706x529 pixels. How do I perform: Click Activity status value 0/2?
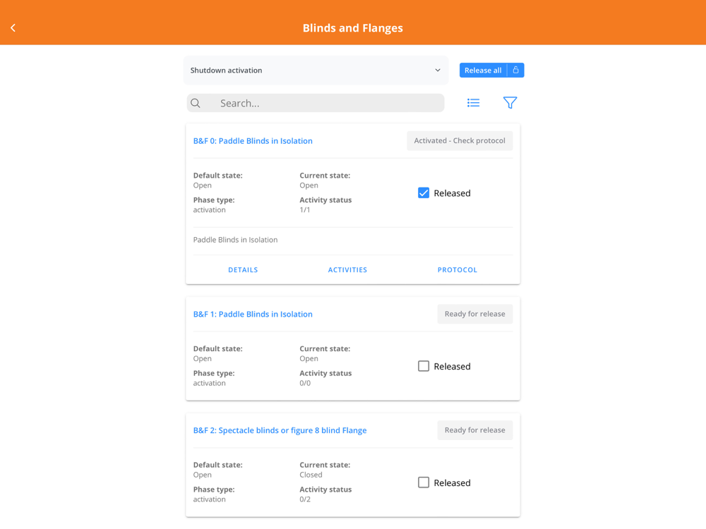[x=305, y=499]
